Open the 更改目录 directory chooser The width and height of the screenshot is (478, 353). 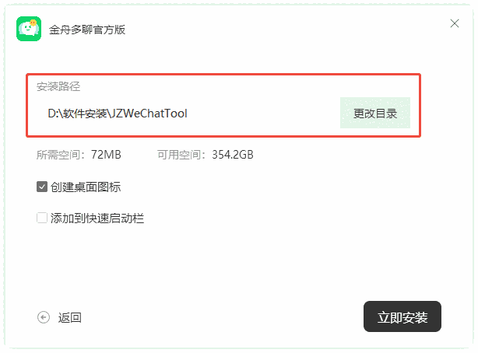click(375, 113)
